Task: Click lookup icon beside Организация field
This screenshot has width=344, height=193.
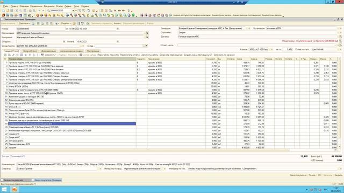Action: pyautogui.click(x=147, y=33)
